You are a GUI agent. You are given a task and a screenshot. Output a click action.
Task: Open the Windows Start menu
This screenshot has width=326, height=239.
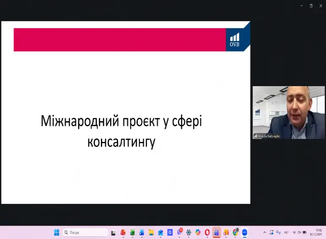pyautogui.click(x=57, y=232)
